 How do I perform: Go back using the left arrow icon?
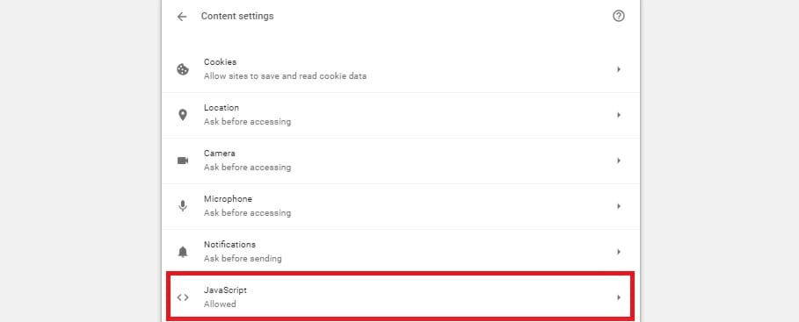[182, 17]
